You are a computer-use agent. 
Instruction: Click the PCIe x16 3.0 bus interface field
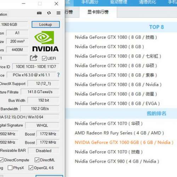pos(31,75)
